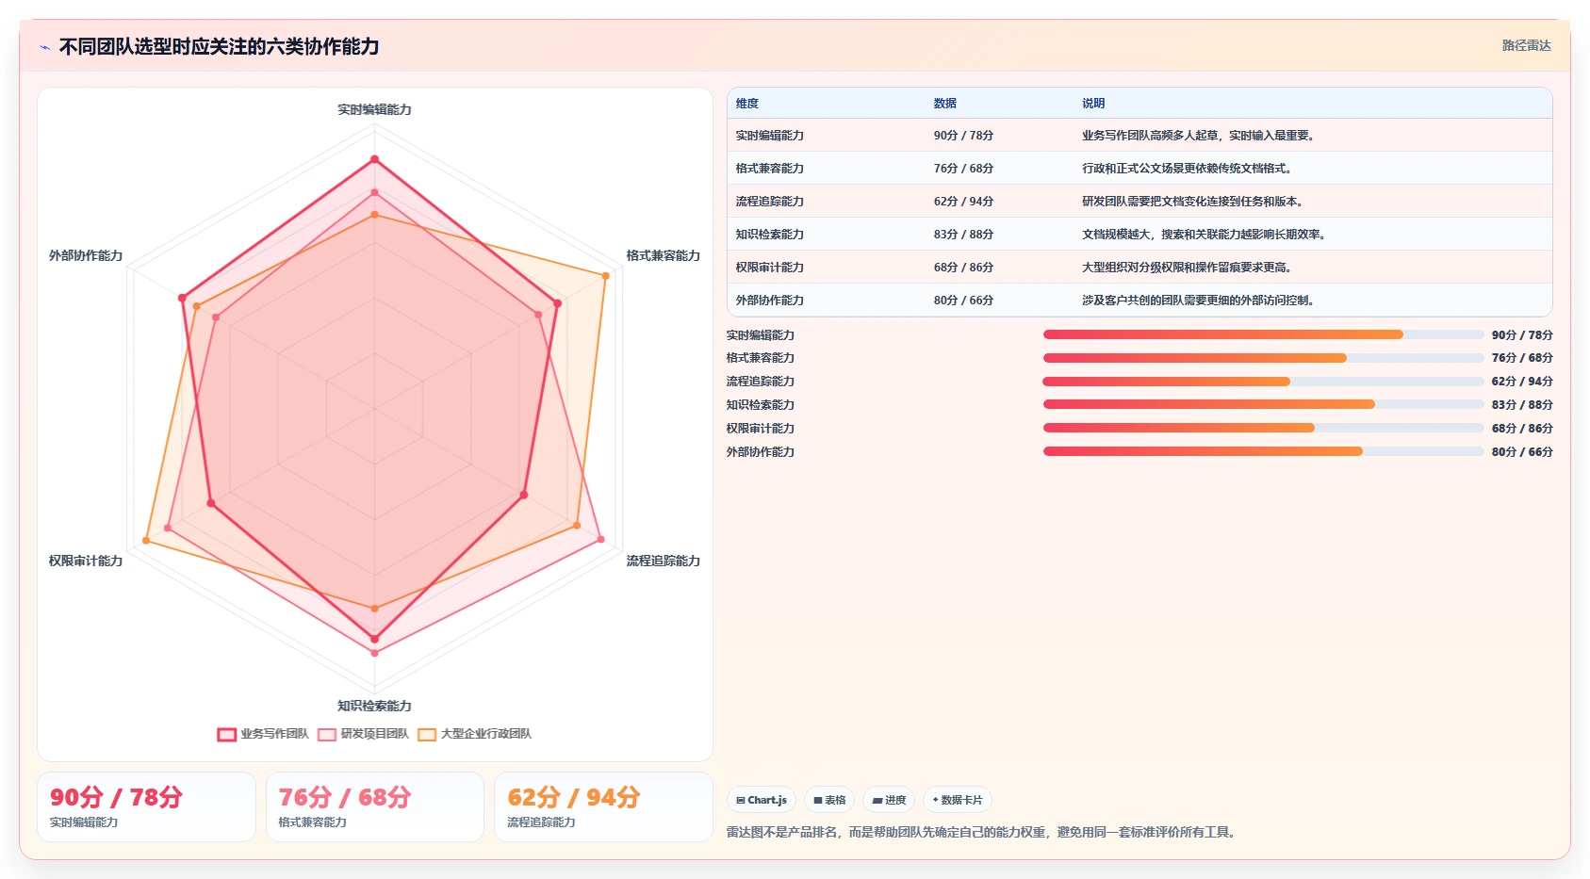Click the icon inside the 表格 chip
The image size is (1590, 879).
[x=818, y=800]
